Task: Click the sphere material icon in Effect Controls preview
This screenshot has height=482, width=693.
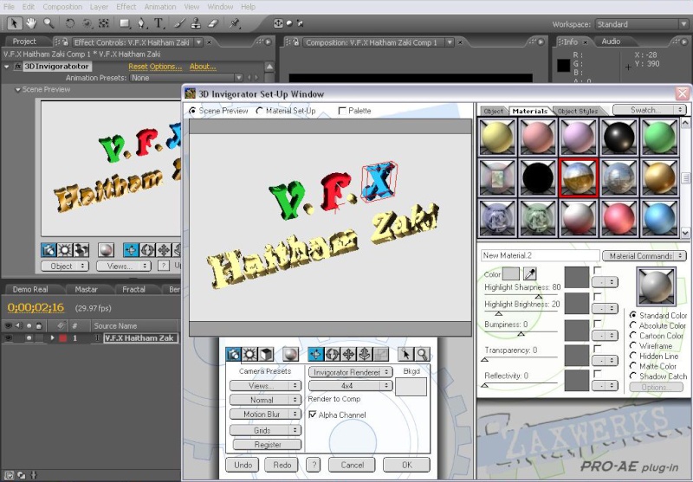Action: pos(106,250)
